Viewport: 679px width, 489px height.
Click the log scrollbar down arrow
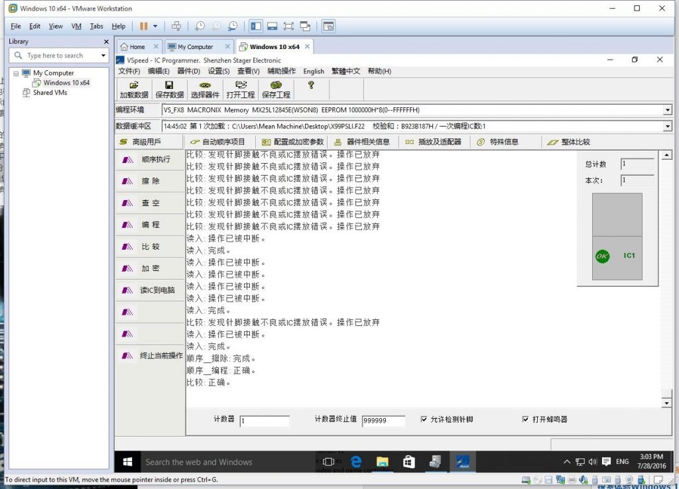pos(667,403)
